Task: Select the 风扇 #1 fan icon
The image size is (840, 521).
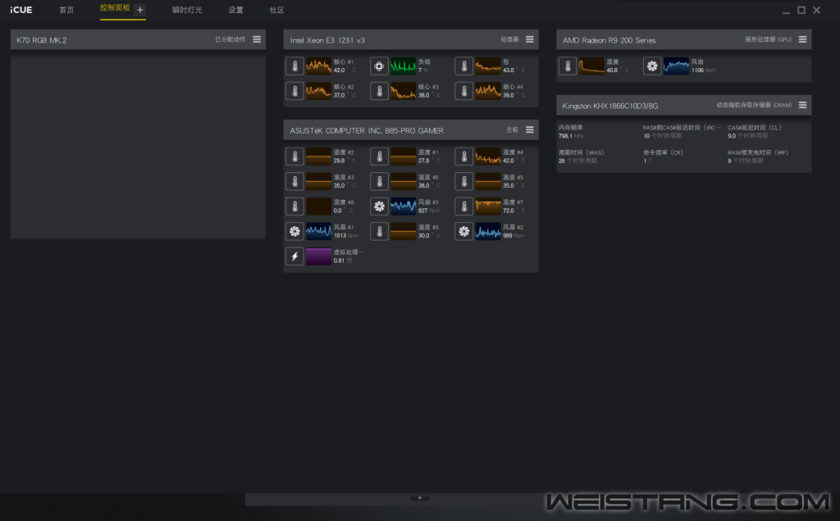Action: click(294, 231)
